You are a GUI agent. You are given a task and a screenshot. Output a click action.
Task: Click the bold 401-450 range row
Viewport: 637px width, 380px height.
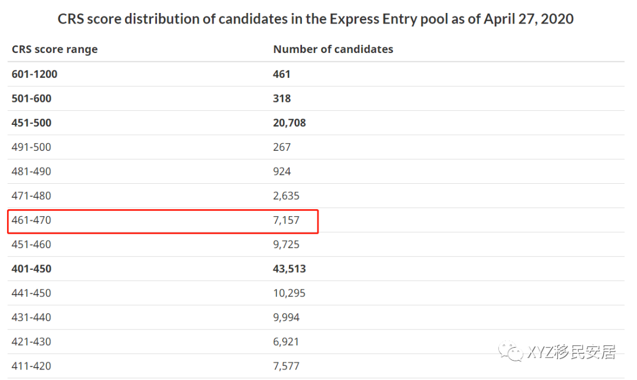click(x=32, y=269)
